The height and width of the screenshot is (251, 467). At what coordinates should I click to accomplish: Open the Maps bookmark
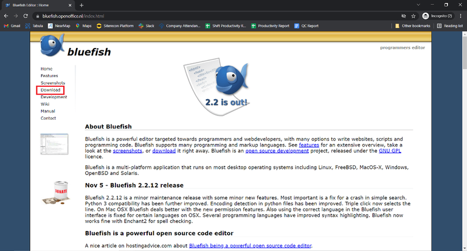[83, 26]
